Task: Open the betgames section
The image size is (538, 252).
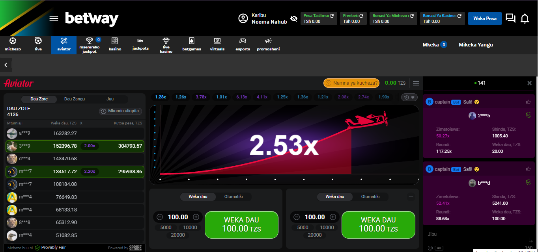Action: click(x=192, y=44)
